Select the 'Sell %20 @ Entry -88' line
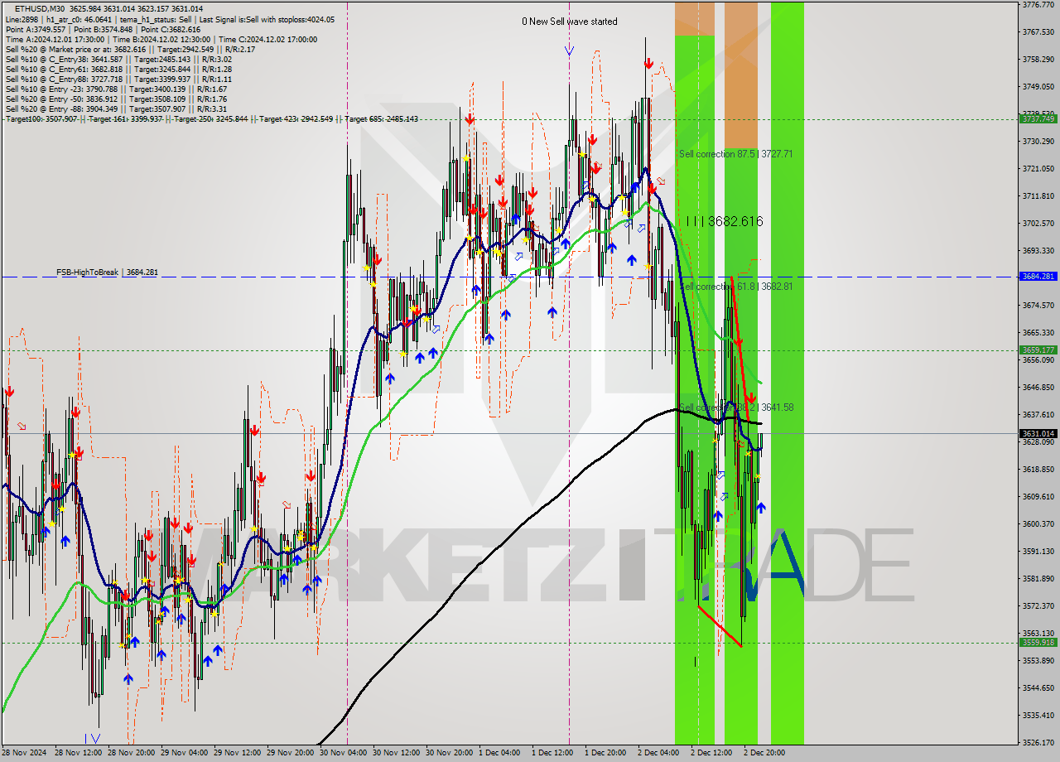This screenshot has width=1060, height=762. tap(116, 109)
